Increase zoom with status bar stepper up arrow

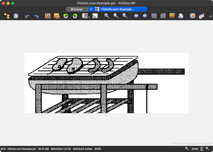coord(202,148)
